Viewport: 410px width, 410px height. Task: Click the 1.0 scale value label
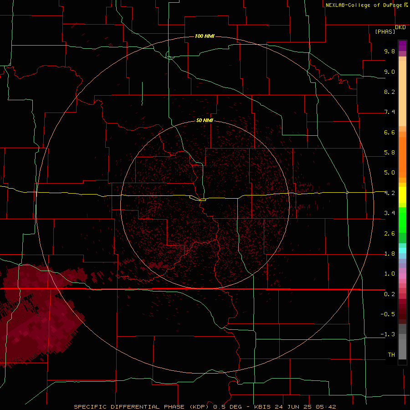pos(389,274)
